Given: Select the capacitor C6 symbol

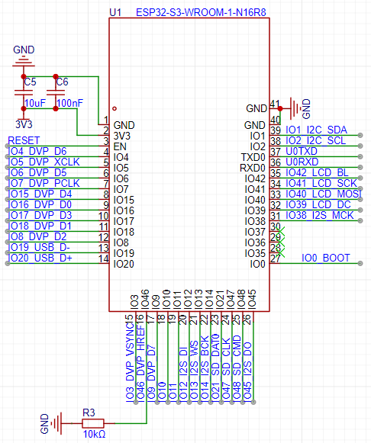Looking at the screenshot, I should (56, 93).
